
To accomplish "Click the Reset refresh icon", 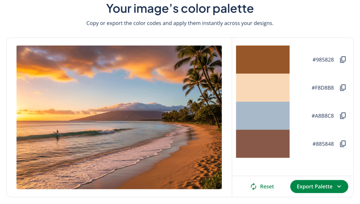I will 253,186.
